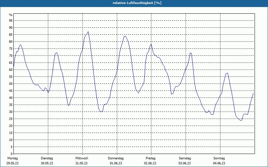
Task: Select the date 03.06.23
Action: (185, 163)
